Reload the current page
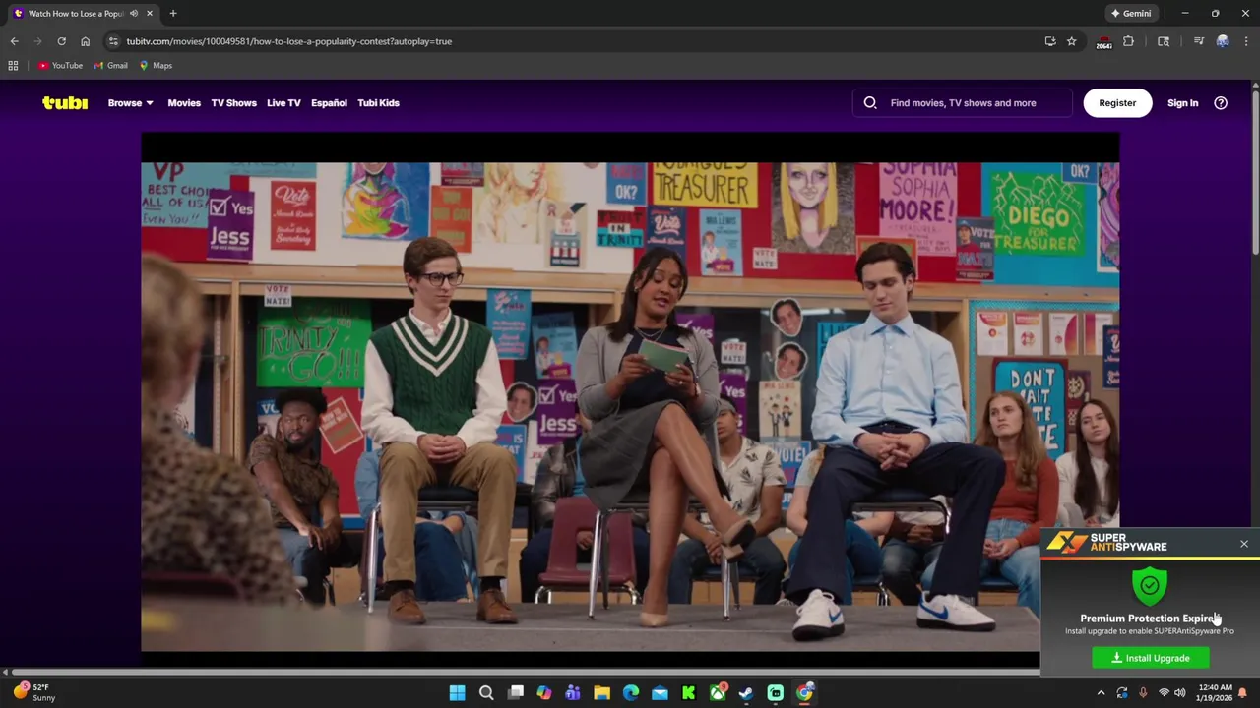1260x708 pixels. pyautogui.click(x=61, y=41)
